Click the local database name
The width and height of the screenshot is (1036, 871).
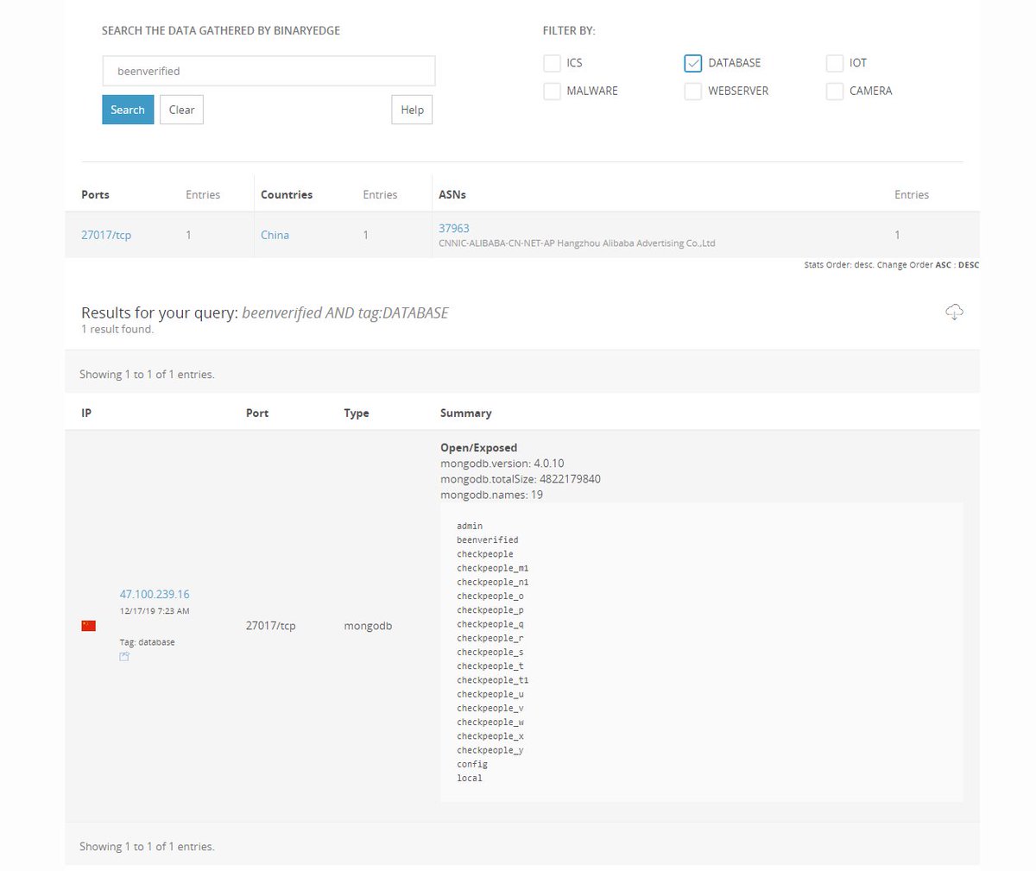[470, 778]
